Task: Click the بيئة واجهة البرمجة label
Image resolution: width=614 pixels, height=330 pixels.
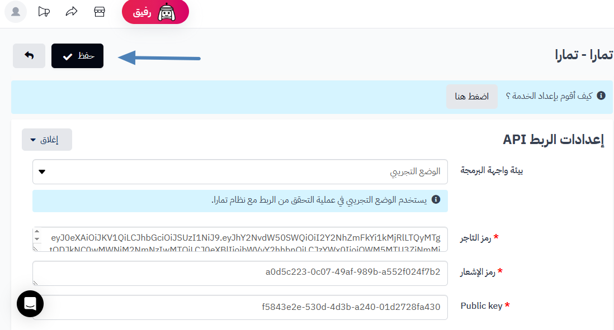Action: tap(492, 170)
